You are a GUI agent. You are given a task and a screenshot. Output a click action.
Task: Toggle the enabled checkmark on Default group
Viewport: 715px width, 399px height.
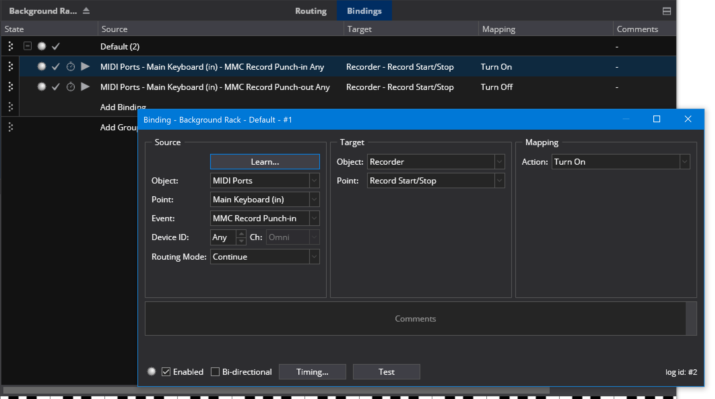56,46
